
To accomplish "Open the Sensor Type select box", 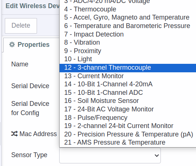I will (110, 156).
